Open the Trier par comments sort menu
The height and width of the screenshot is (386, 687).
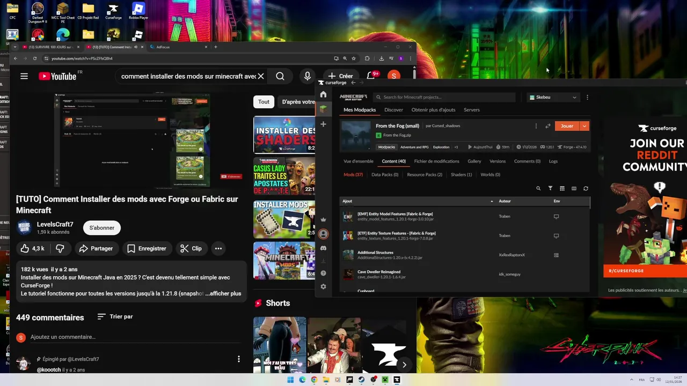tap(115, 316)
